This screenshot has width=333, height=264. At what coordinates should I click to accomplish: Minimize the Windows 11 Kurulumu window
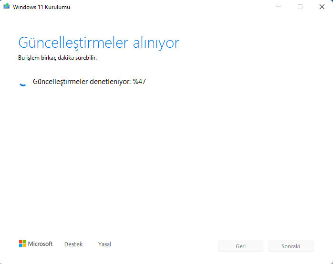coord(279,7)
